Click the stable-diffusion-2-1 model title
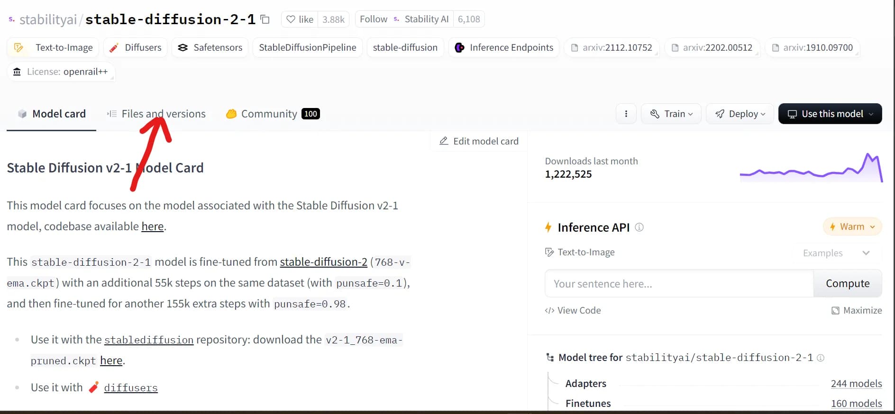This screenshot has width=895, height=414. 170,19
